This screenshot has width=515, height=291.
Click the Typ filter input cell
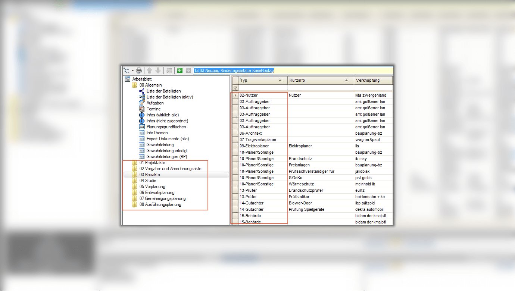(263, 88)
